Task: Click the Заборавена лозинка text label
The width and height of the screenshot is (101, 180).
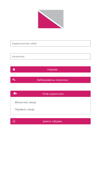Action: coord(52,80)
